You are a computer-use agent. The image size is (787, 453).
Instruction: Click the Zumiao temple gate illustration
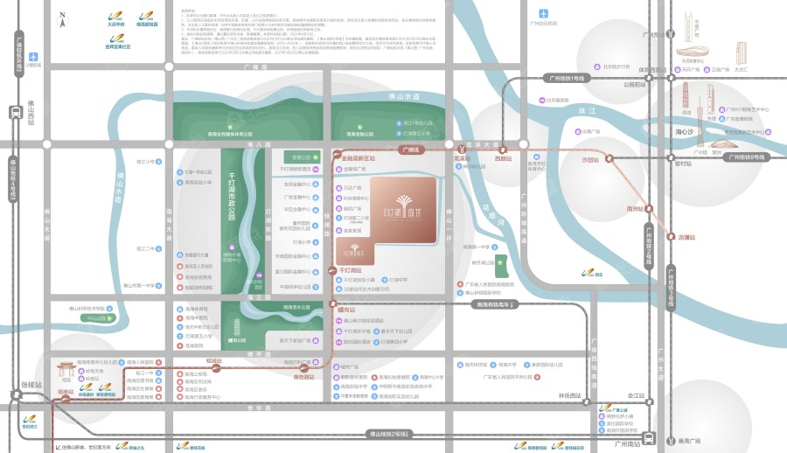tap(66, 370)
